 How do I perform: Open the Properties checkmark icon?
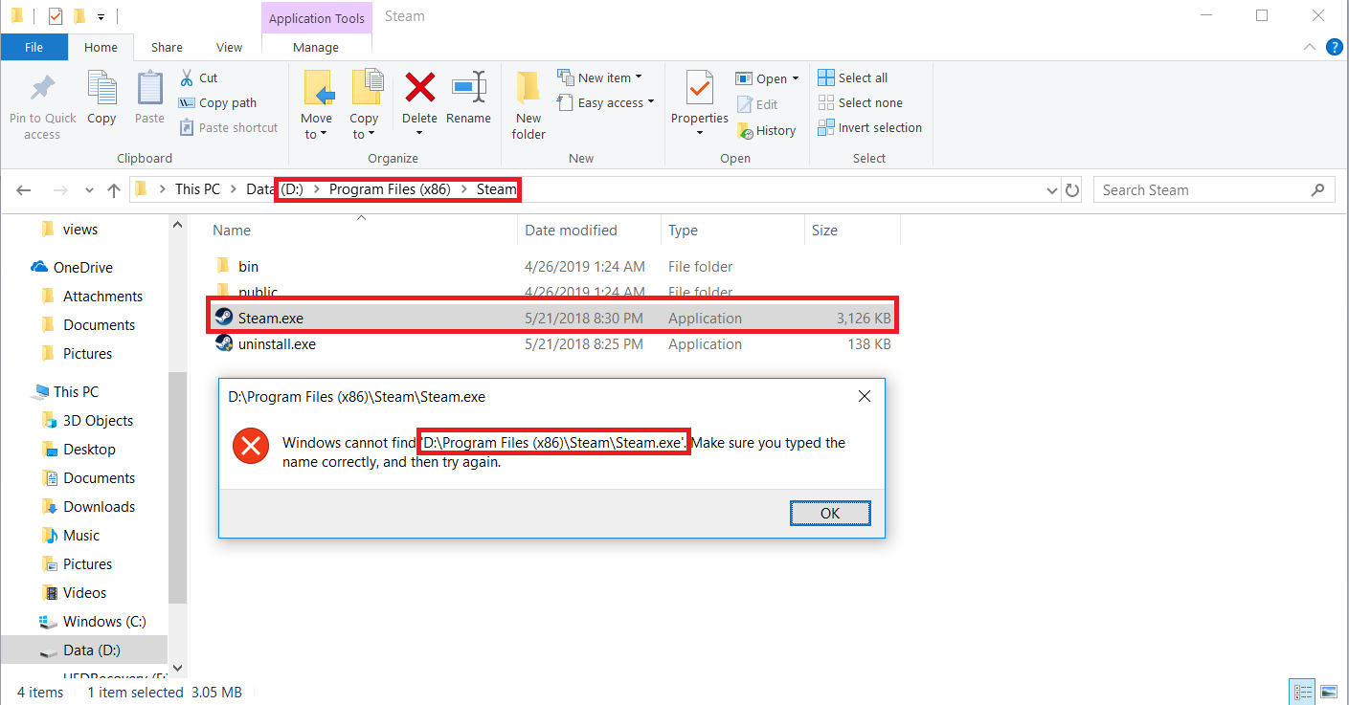click(700, 89)
